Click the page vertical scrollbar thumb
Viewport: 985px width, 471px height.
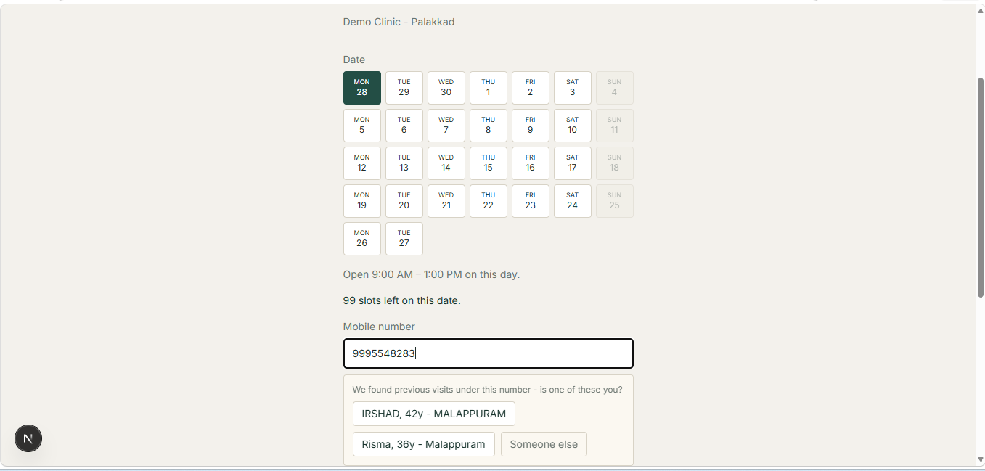click(981, 187)
